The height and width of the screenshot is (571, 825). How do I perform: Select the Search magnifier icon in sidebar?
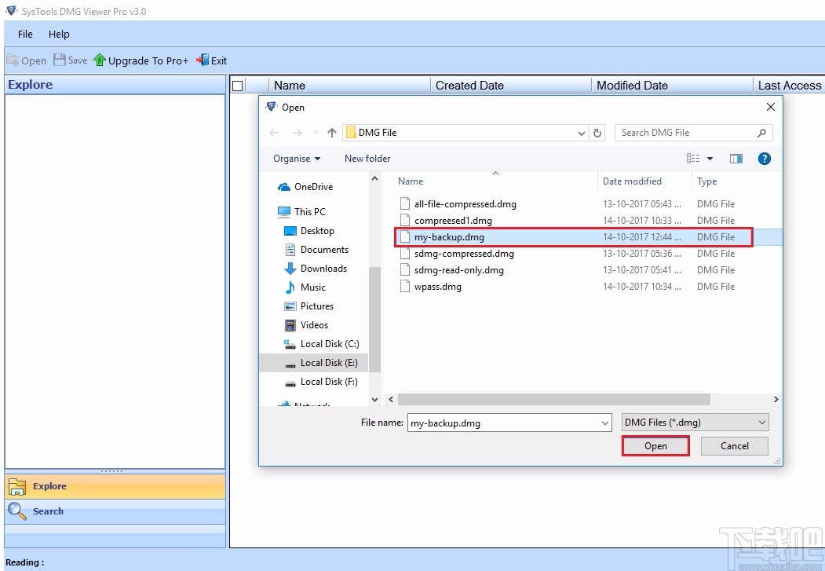pyautogui.click(x=16, y=511)
